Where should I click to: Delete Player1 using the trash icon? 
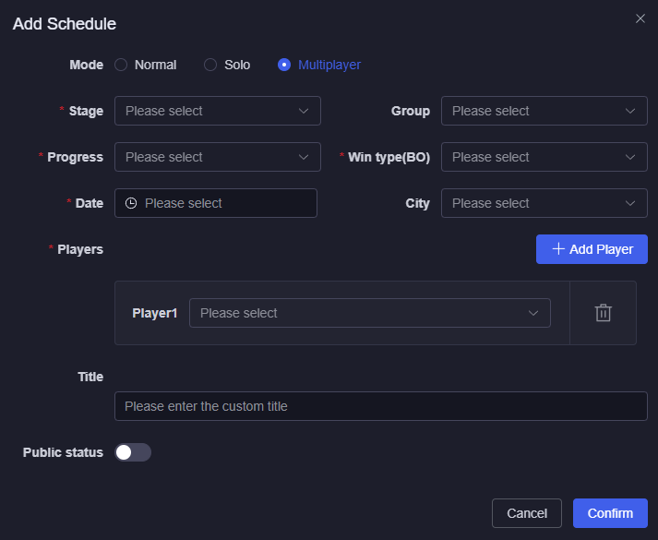click(603, 313)
